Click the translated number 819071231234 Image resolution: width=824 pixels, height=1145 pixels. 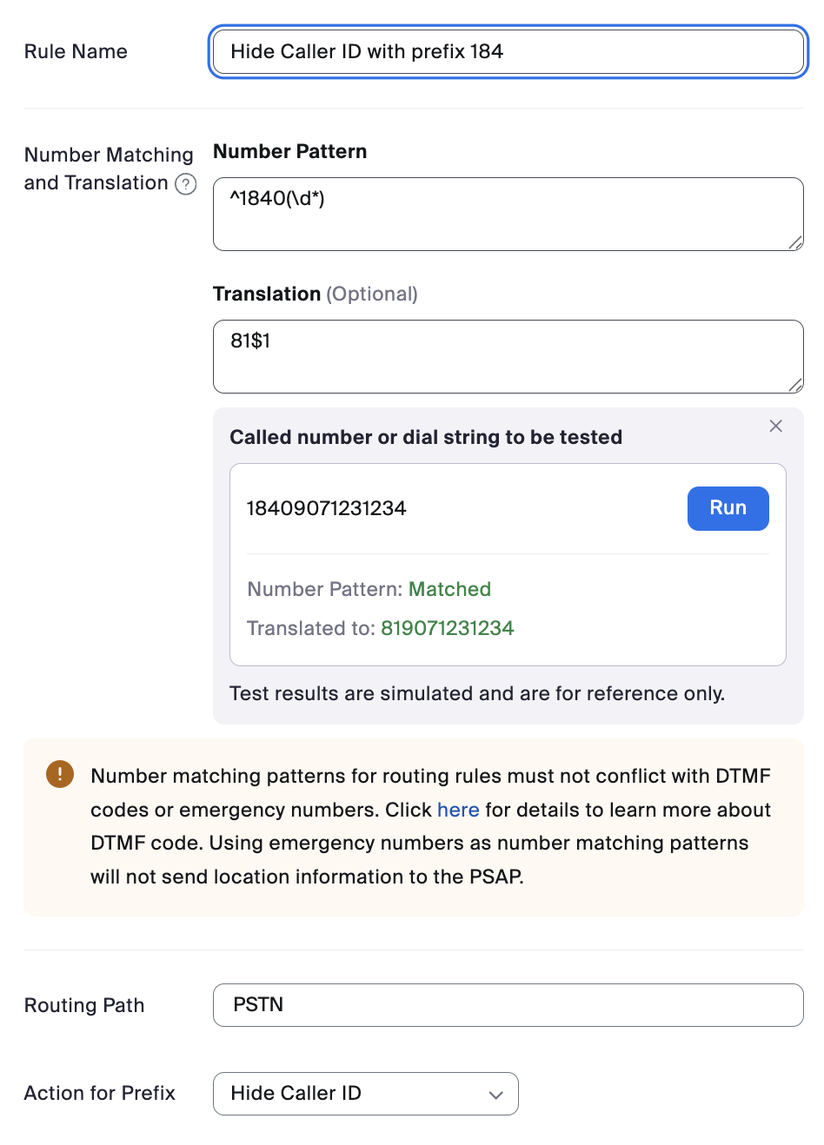tap(447, 628)
